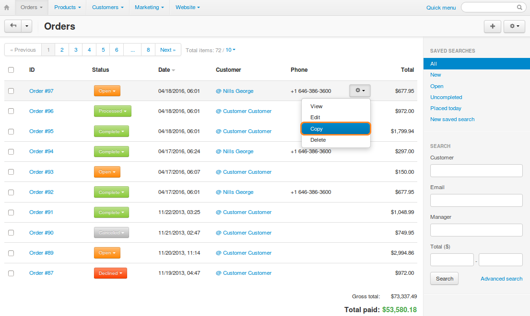The image size is (530, 316).
Task: Change items per page dropdown (10)
Action: coord(230,50)
